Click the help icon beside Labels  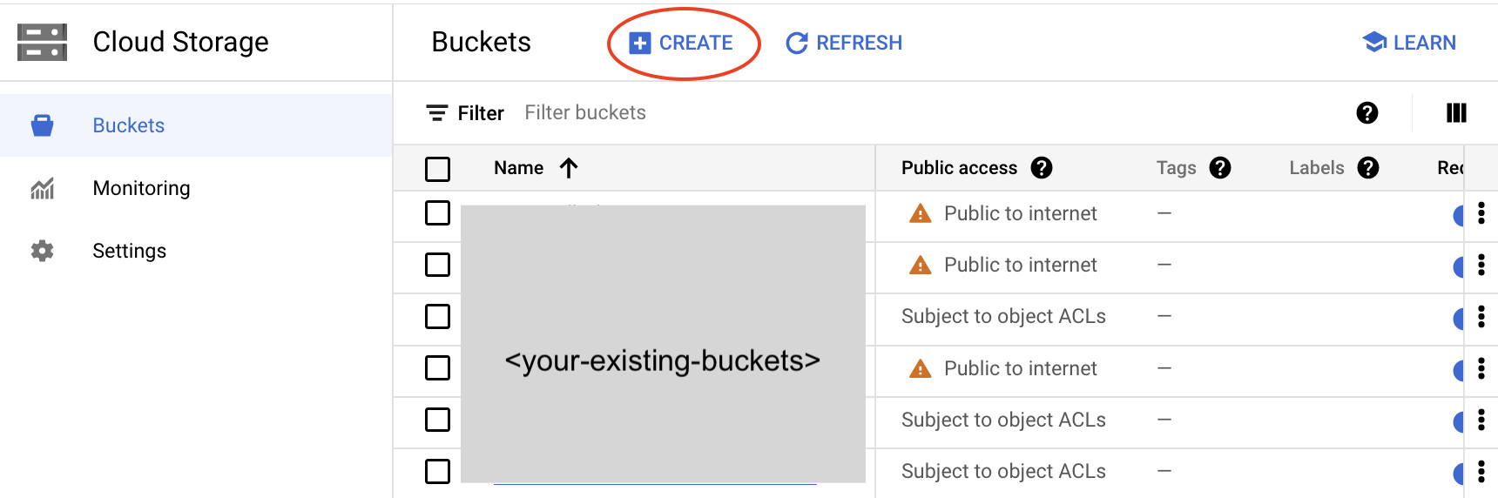coord(1368,168)
